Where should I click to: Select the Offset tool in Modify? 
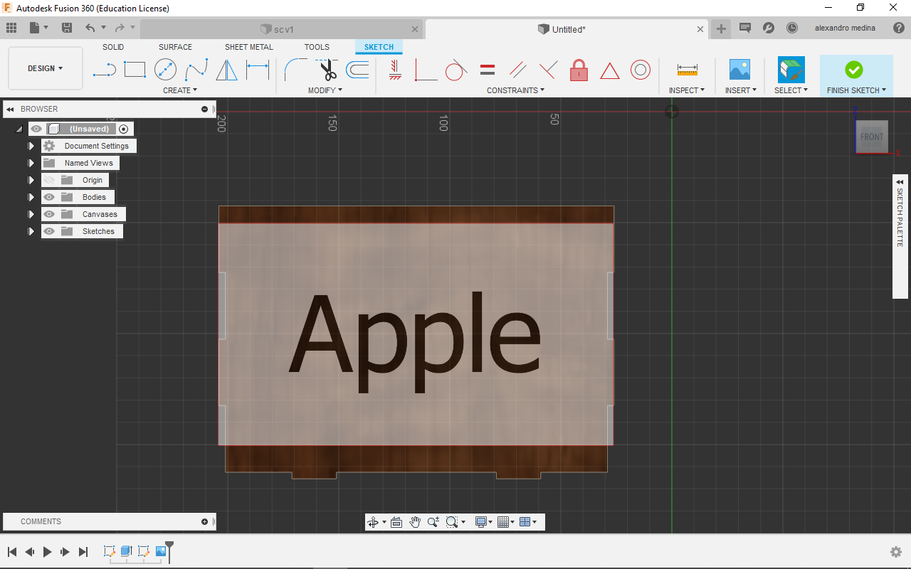coord(357,70)
